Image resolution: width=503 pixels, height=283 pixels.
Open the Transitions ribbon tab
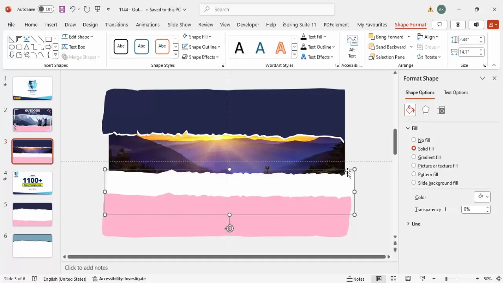click(116, 24)
